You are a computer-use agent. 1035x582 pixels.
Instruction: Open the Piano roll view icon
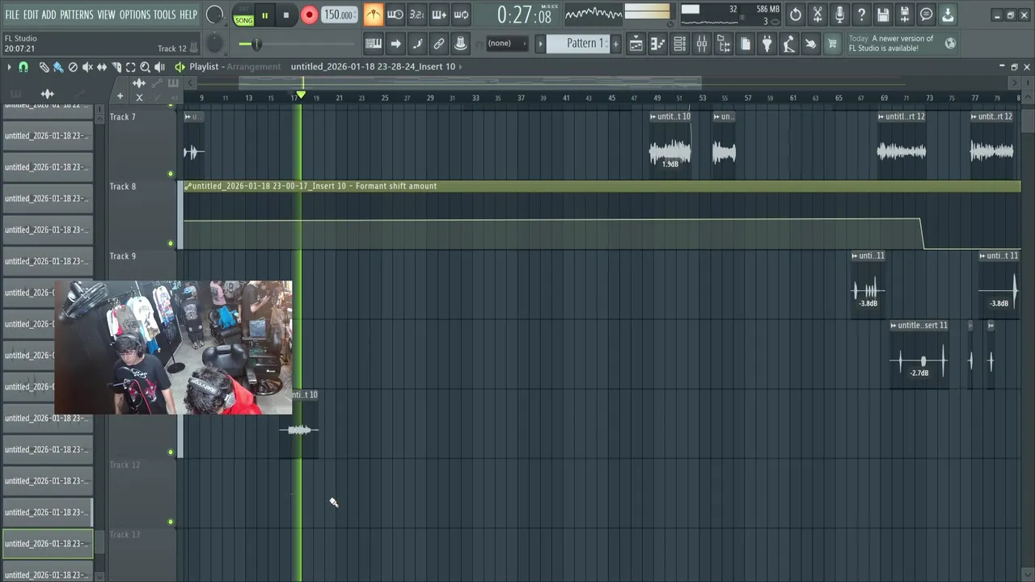pos(658,44)
